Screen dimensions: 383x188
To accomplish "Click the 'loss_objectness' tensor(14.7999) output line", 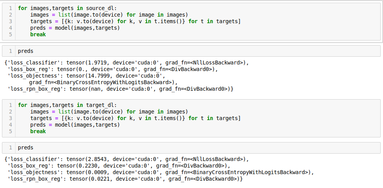I will [86, 76].
